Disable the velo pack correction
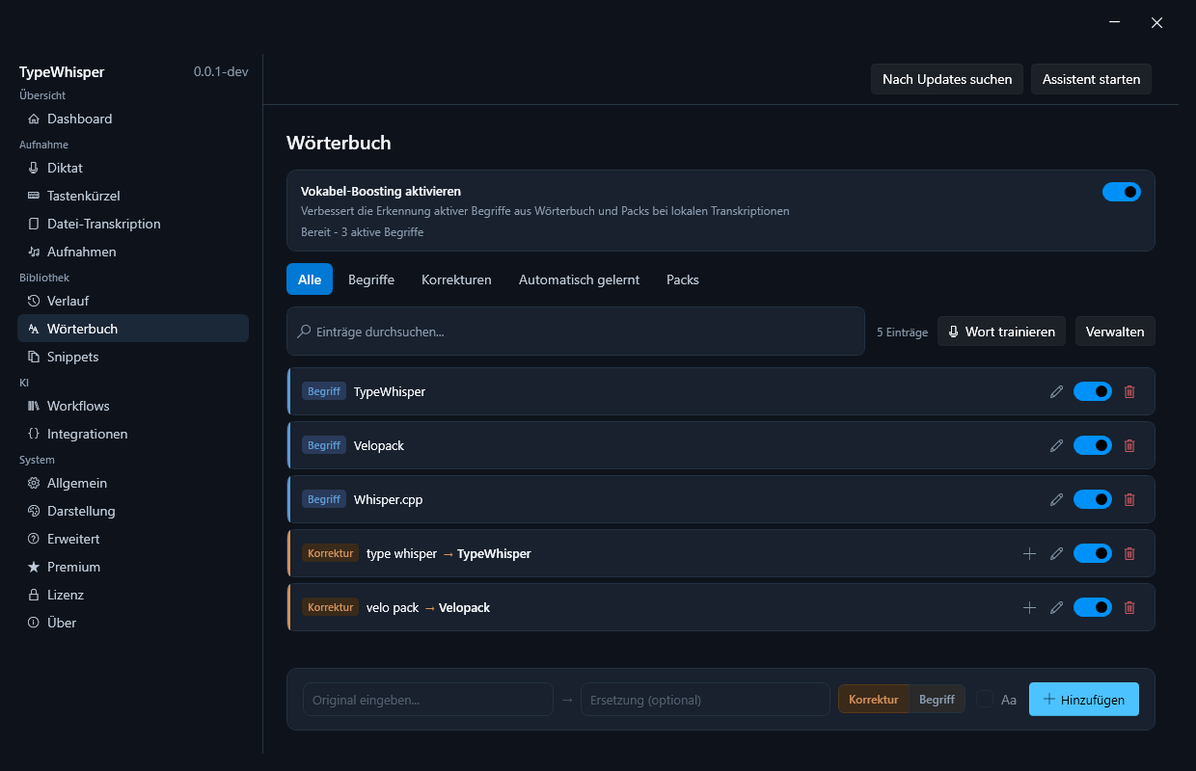Image resolution: width=1196 pixels, height=771 pixels. [1093, 607]
